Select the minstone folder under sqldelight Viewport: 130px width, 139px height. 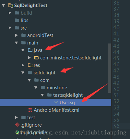pos(57,88)
